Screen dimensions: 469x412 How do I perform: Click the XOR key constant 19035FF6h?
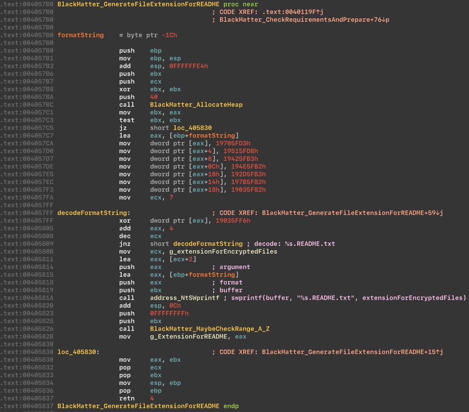[233, 221]
